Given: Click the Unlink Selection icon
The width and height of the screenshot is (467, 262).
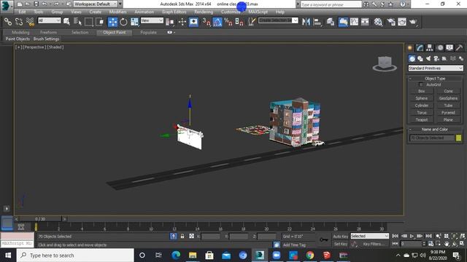Looking at the screenshot, I should coord(19,22).
